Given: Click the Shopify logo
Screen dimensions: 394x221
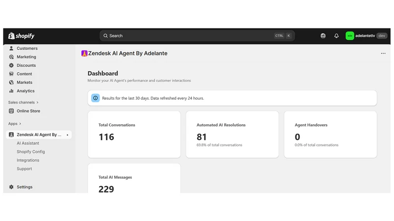Looking at the screenshot, I should [21, 36].
